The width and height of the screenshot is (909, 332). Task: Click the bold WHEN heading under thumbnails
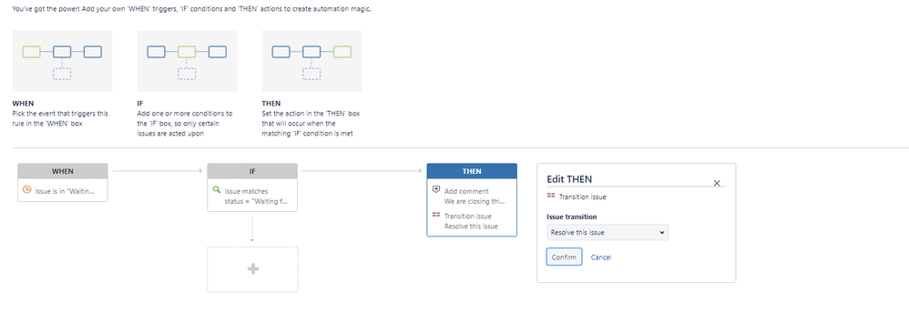(x=23, y=104)
